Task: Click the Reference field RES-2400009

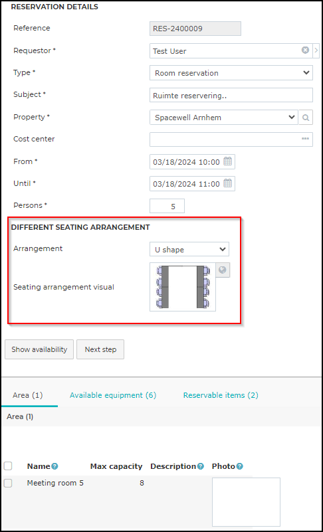Action: (195, 29)
